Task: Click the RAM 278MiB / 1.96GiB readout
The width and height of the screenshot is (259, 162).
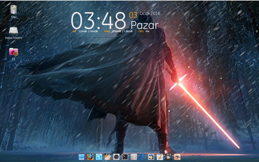Action: tap(118, 31)
